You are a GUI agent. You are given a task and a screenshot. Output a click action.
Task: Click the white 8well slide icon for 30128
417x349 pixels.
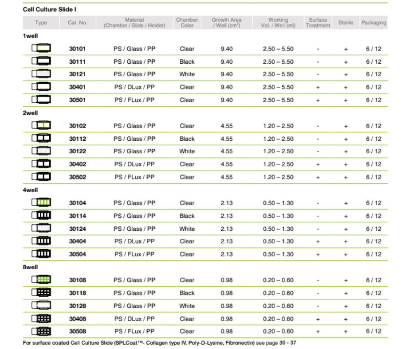41,306
